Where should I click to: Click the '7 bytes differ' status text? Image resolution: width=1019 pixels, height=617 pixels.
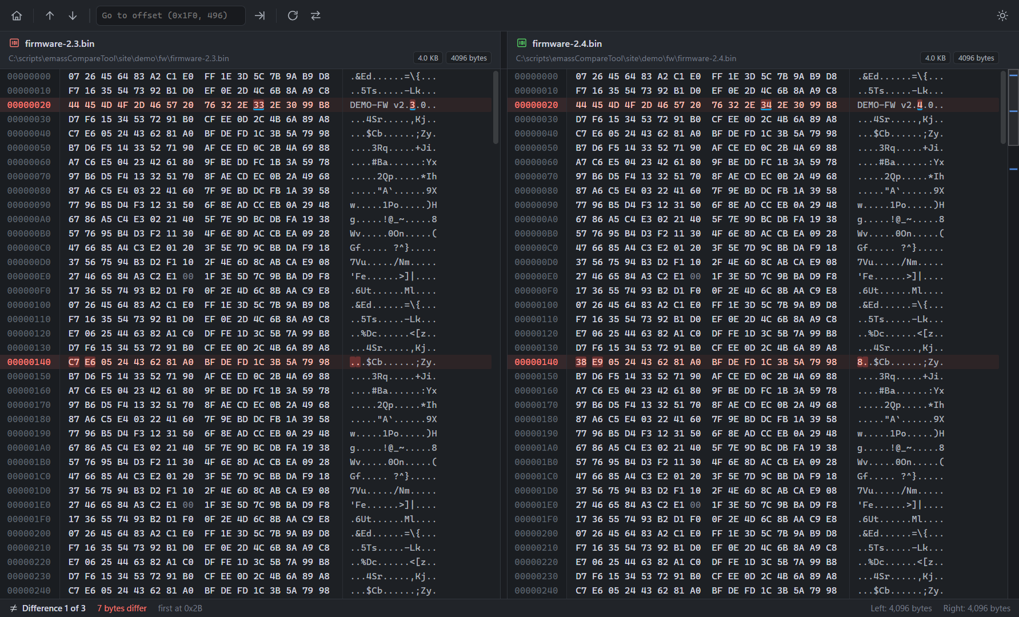point(122,608)
